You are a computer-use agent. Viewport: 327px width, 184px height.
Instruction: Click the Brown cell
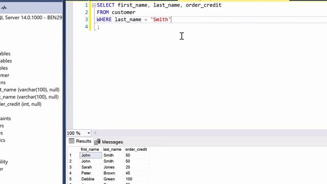(x=113, y=173)
